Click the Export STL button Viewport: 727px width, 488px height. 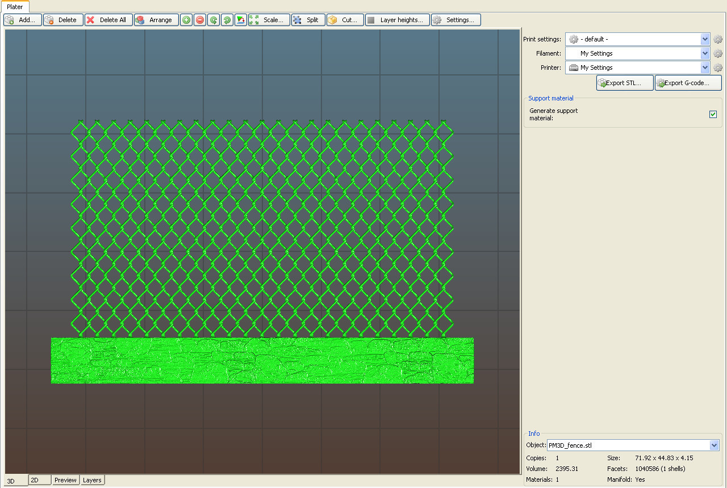click(x=624, y=82)
